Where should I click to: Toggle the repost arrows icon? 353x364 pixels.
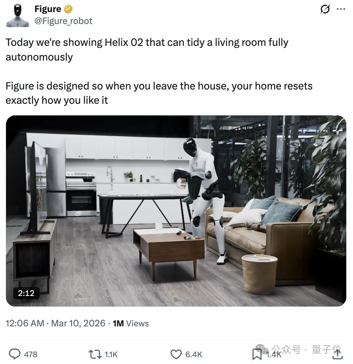point(95,354)
